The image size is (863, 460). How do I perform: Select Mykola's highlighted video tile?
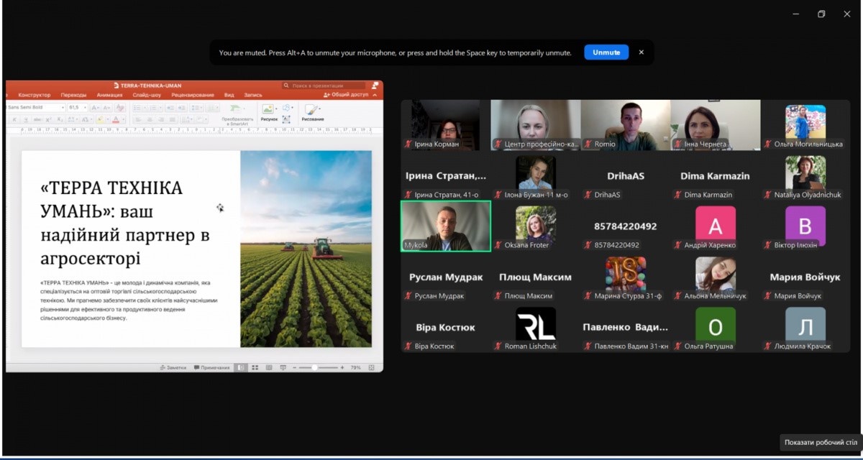point(445,226)
